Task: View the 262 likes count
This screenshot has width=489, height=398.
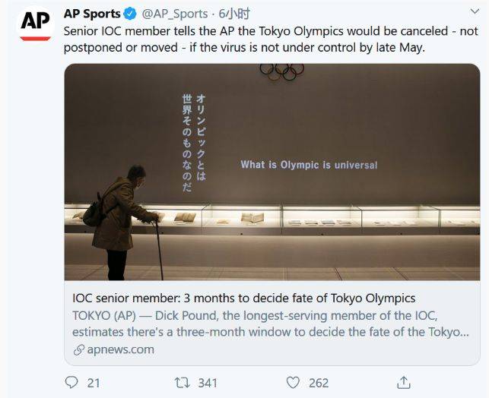Action: [x=319, y=383]
